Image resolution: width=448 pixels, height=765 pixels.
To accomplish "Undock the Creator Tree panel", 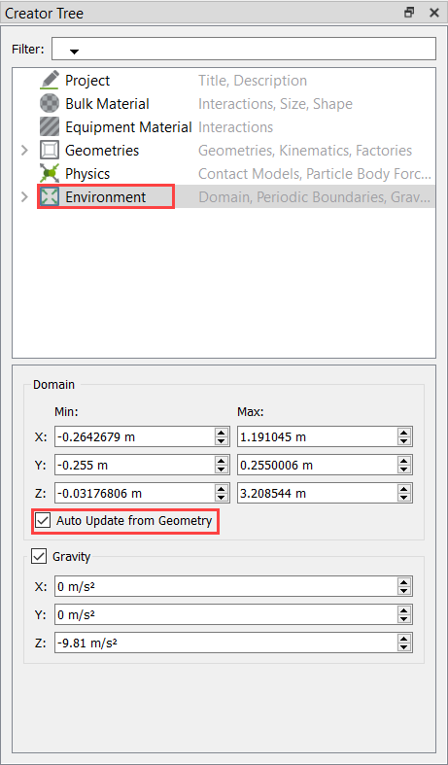I will [x=409, y=13].
